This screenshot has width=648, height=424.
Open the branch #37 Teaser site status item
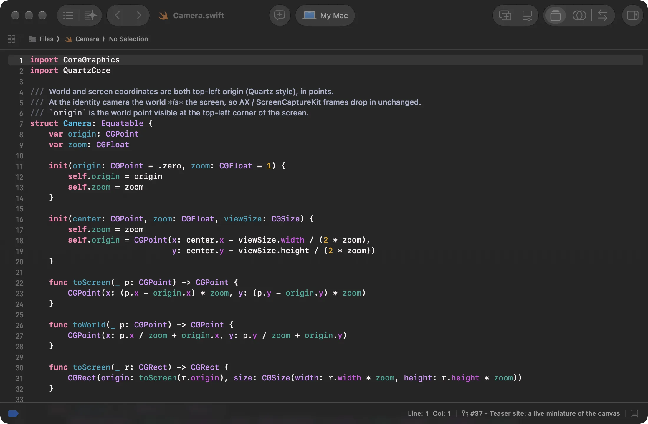point(541,413)
